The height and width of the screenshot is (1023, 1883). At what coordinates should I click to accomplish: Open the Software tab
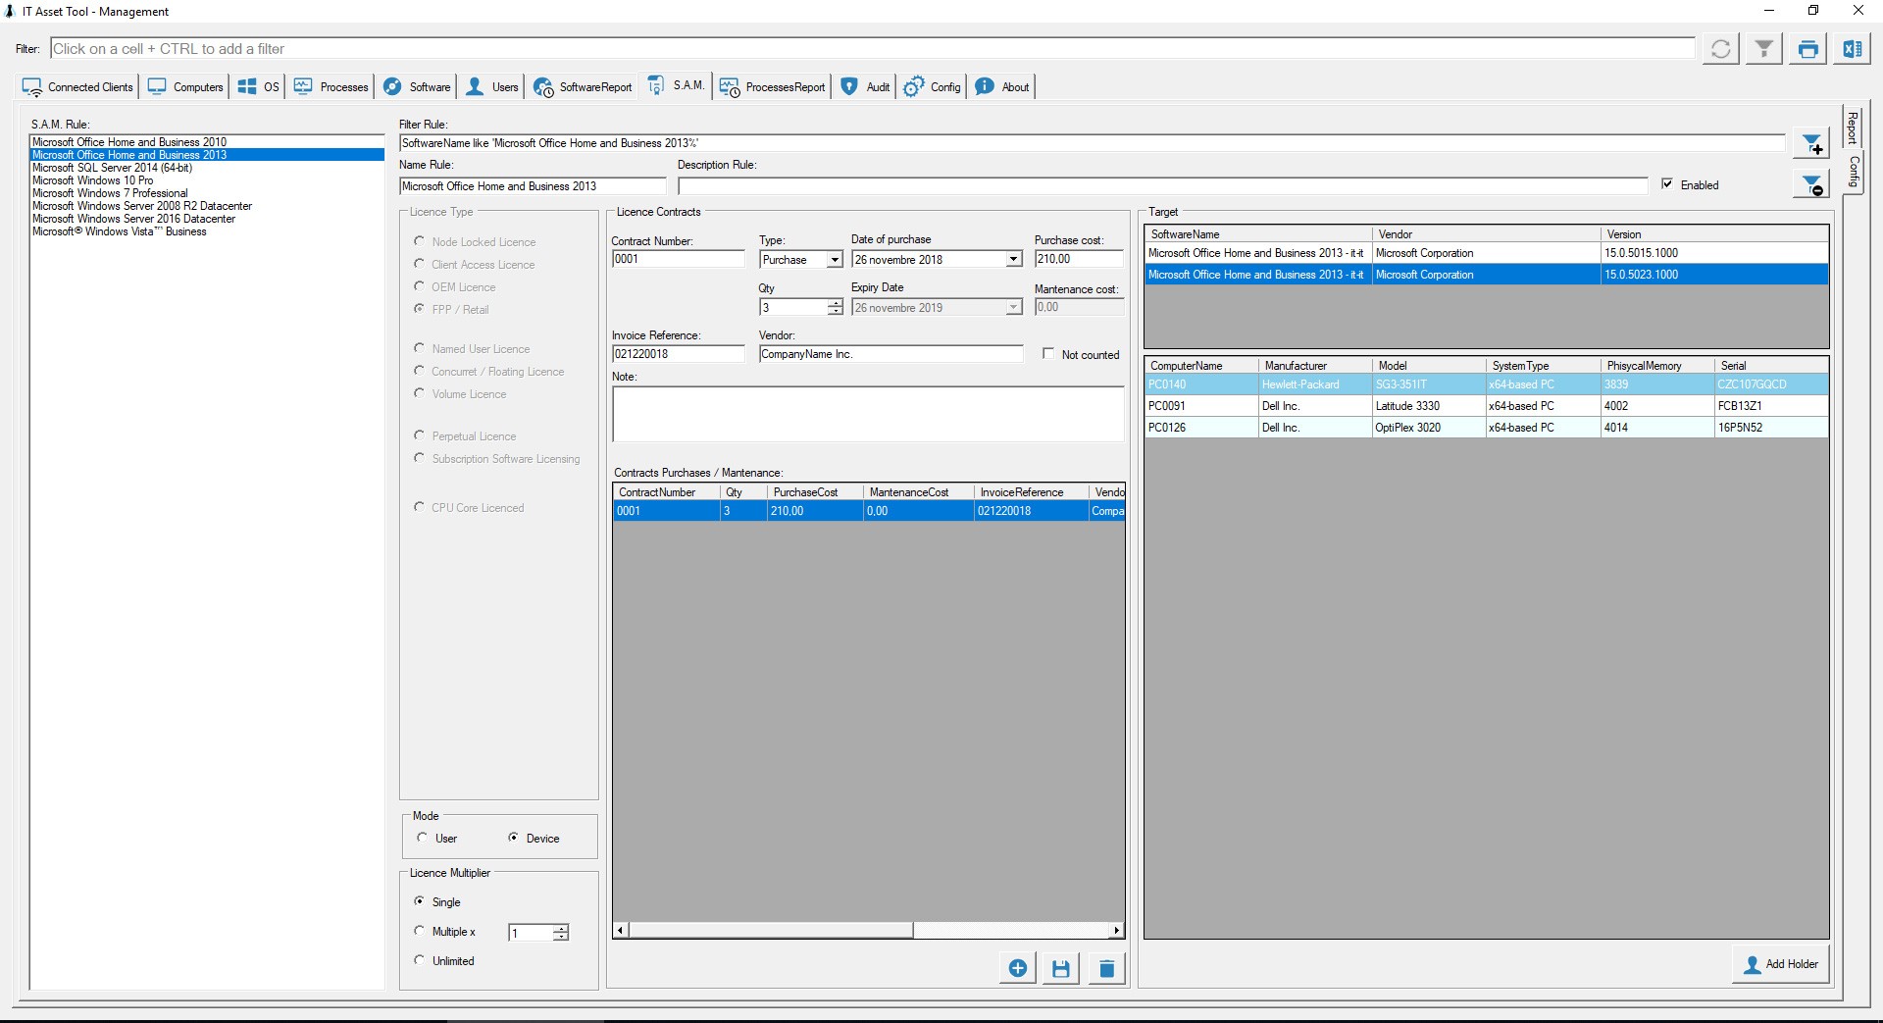[417, 87]
